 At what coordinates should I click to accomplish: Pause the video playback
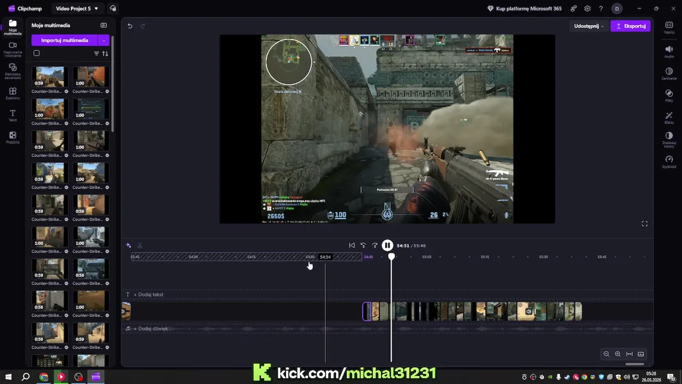click(x=387, y=245)
